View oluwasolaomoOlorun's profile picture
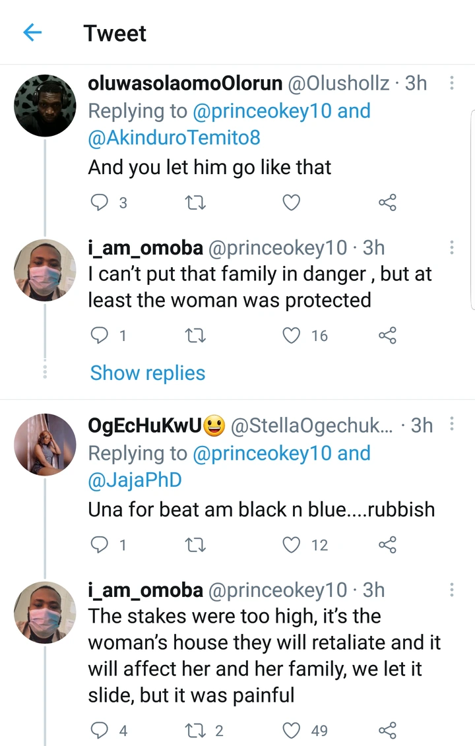Viewport: 475px width, 746px height. click(x=45, y=105)
